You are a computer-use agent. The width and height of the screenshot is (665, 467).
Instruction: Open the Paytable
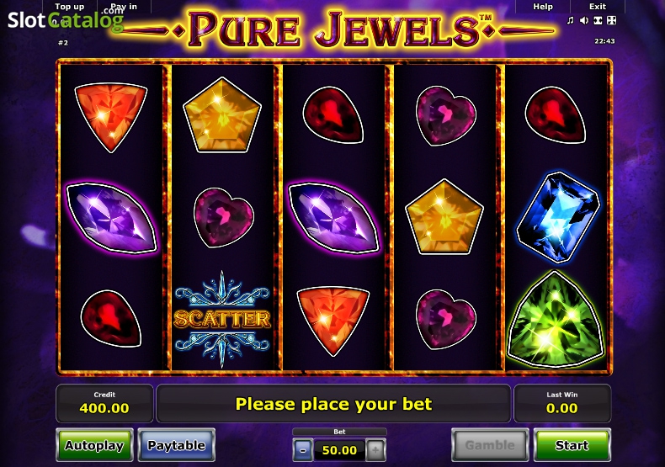click(177, 445)
